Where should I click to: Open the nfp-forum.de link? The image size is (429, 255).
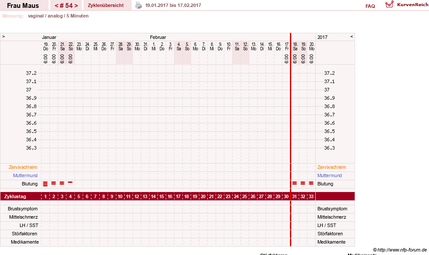400,250
